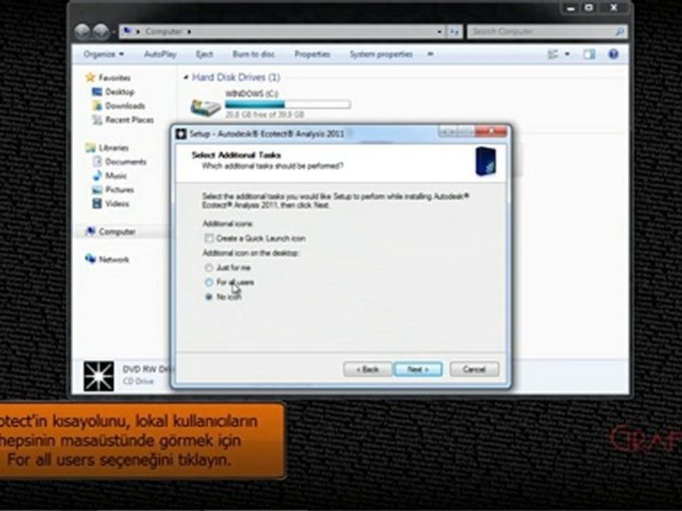Click the Documents icon in sidebar
682x511 pixels.
(97, 162)
